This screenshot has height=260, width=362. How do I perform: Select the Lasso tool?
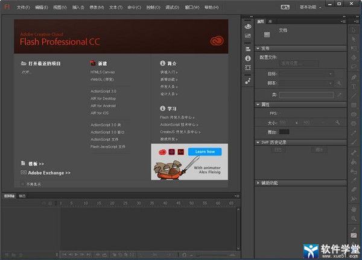pyautogui.click(x=354, y=67)
